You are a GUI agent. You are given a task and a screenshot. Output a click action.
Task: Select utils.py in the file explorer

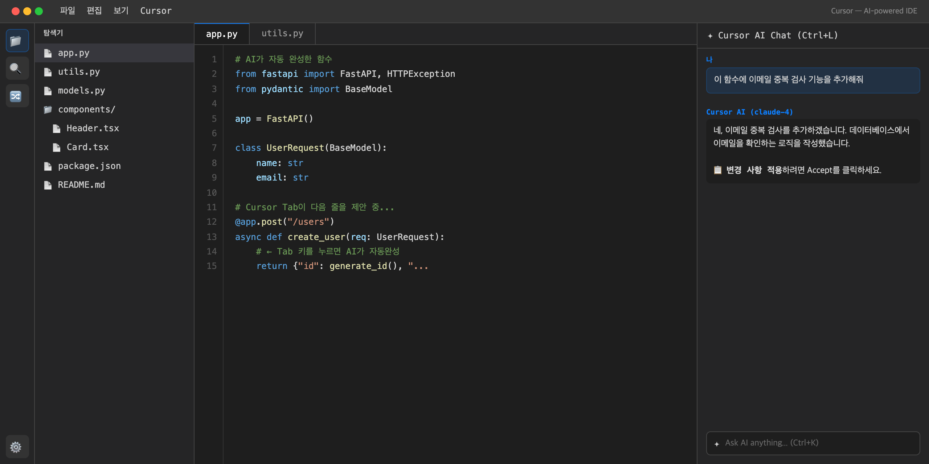[x=114, y=72]
